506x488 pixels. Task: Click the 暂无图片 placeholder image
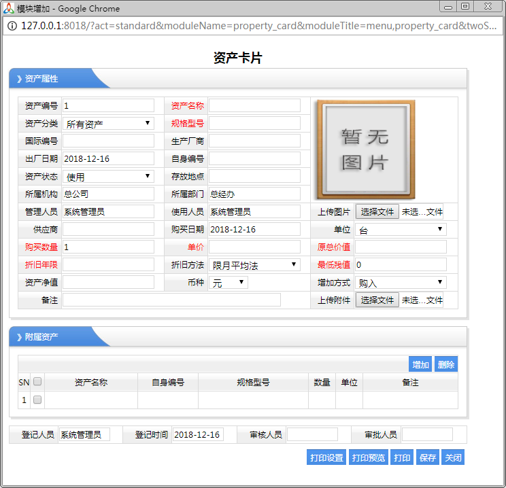tap(365, 150)
